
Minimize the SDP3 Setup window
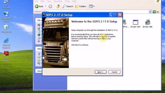pos(111,15)
